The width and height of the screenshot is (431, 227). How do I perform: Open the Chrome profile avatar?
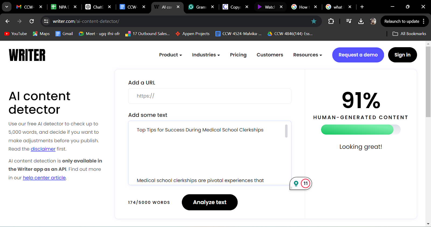tap(373, 21)
